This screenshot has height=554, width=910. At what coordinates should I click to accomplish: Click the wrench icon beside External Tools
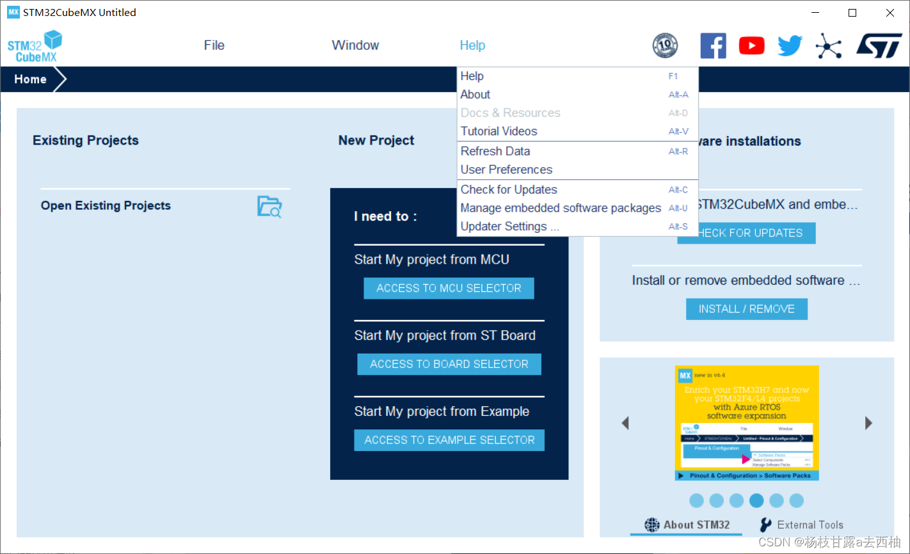click(765, 525)
